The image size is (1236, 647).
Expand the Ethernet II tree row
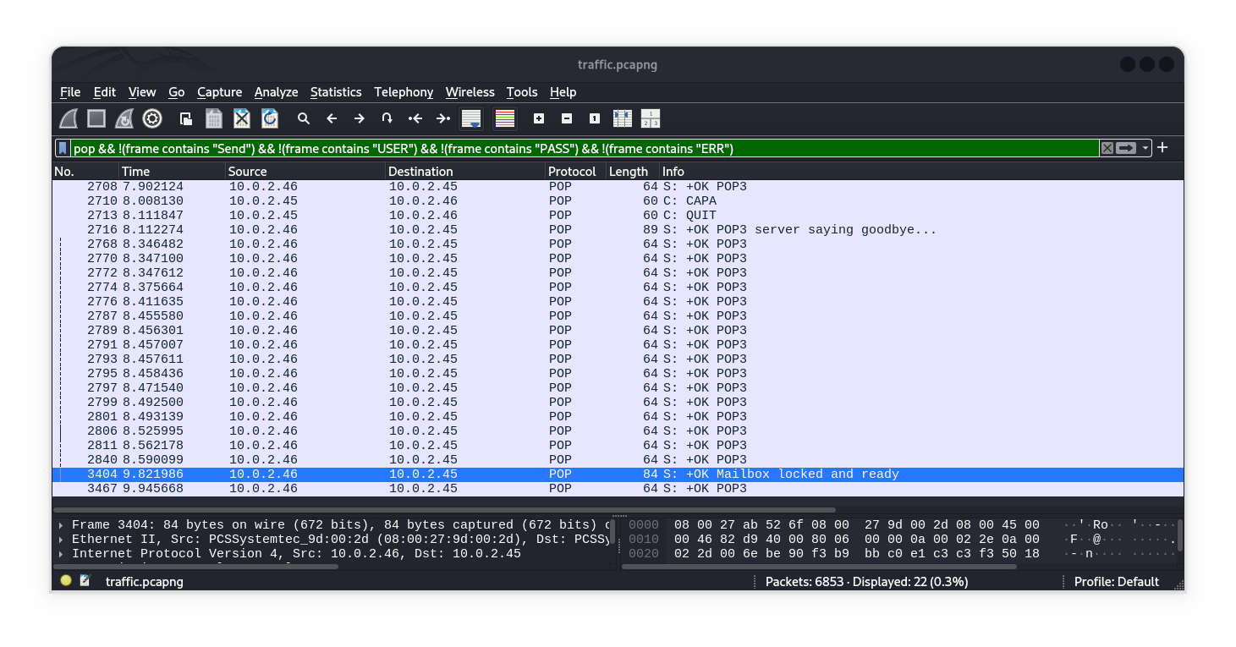click(61, 540)
